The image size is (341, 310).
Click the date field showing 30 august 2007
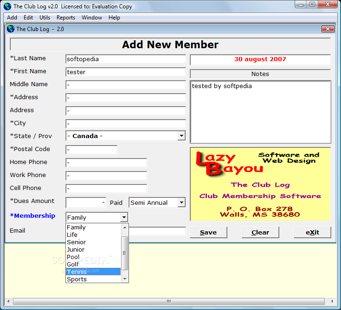point(260,60)
